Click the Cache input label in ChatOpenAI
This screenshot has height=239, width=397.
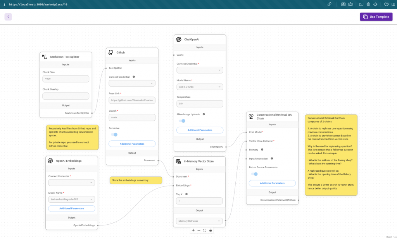pyautogui.click(x=180, y=55)
